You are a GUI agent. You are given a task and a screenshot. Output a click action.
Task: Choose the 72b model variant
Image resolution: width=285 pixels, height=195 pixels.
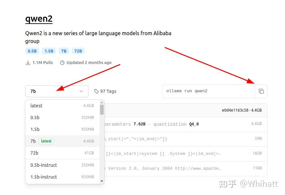(x=35, y=153)
